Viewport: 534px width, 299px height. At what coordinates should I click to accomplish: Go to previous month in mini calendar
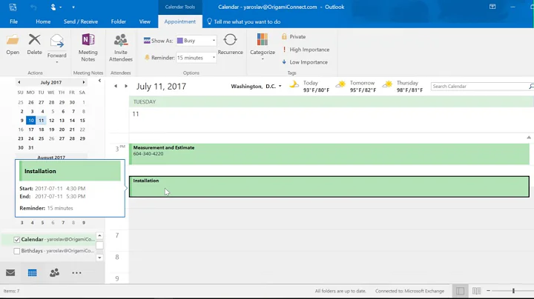pyautogui.click(x=19, y=82)
